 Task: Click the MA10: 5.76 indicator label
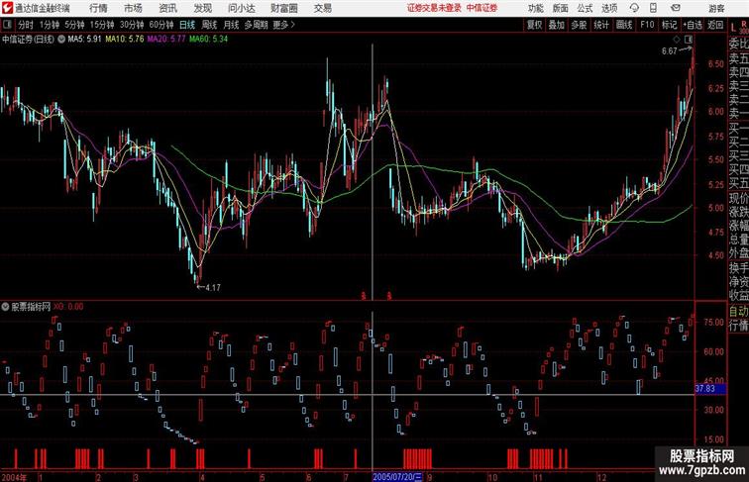[x=124, y=40]
